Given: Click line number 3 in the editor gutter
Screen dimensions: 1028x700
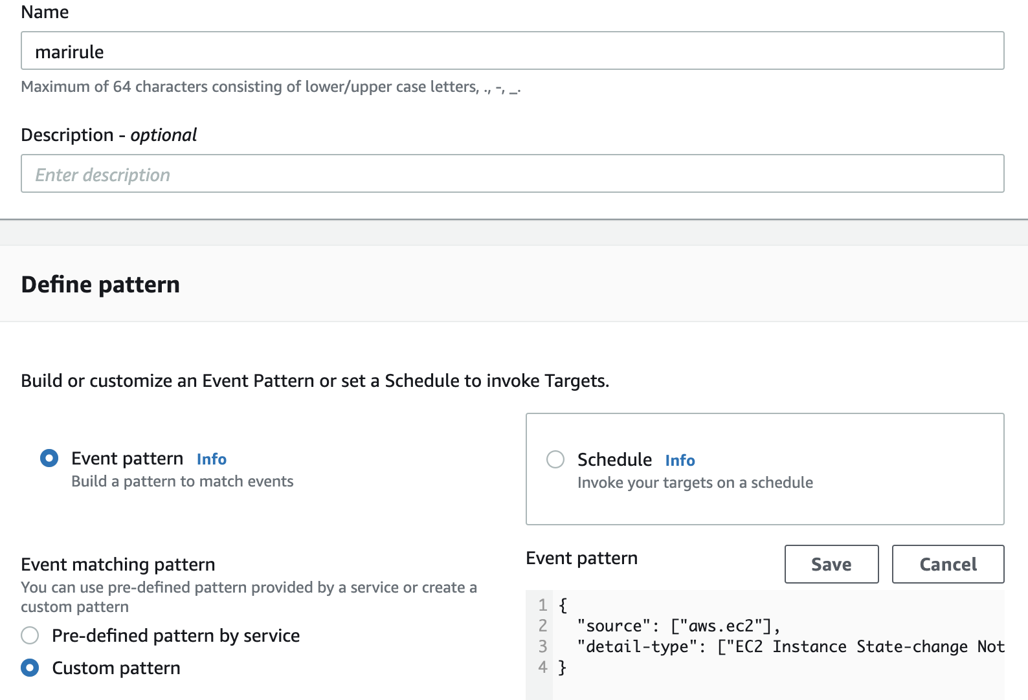Looking at the screenshot, I should pos(542,647).
